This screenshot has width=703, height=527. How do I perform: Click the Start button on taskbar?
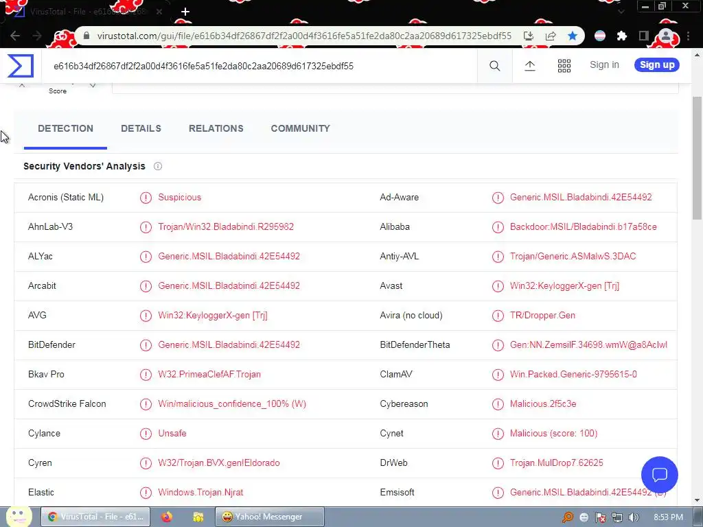click(19, 517)
